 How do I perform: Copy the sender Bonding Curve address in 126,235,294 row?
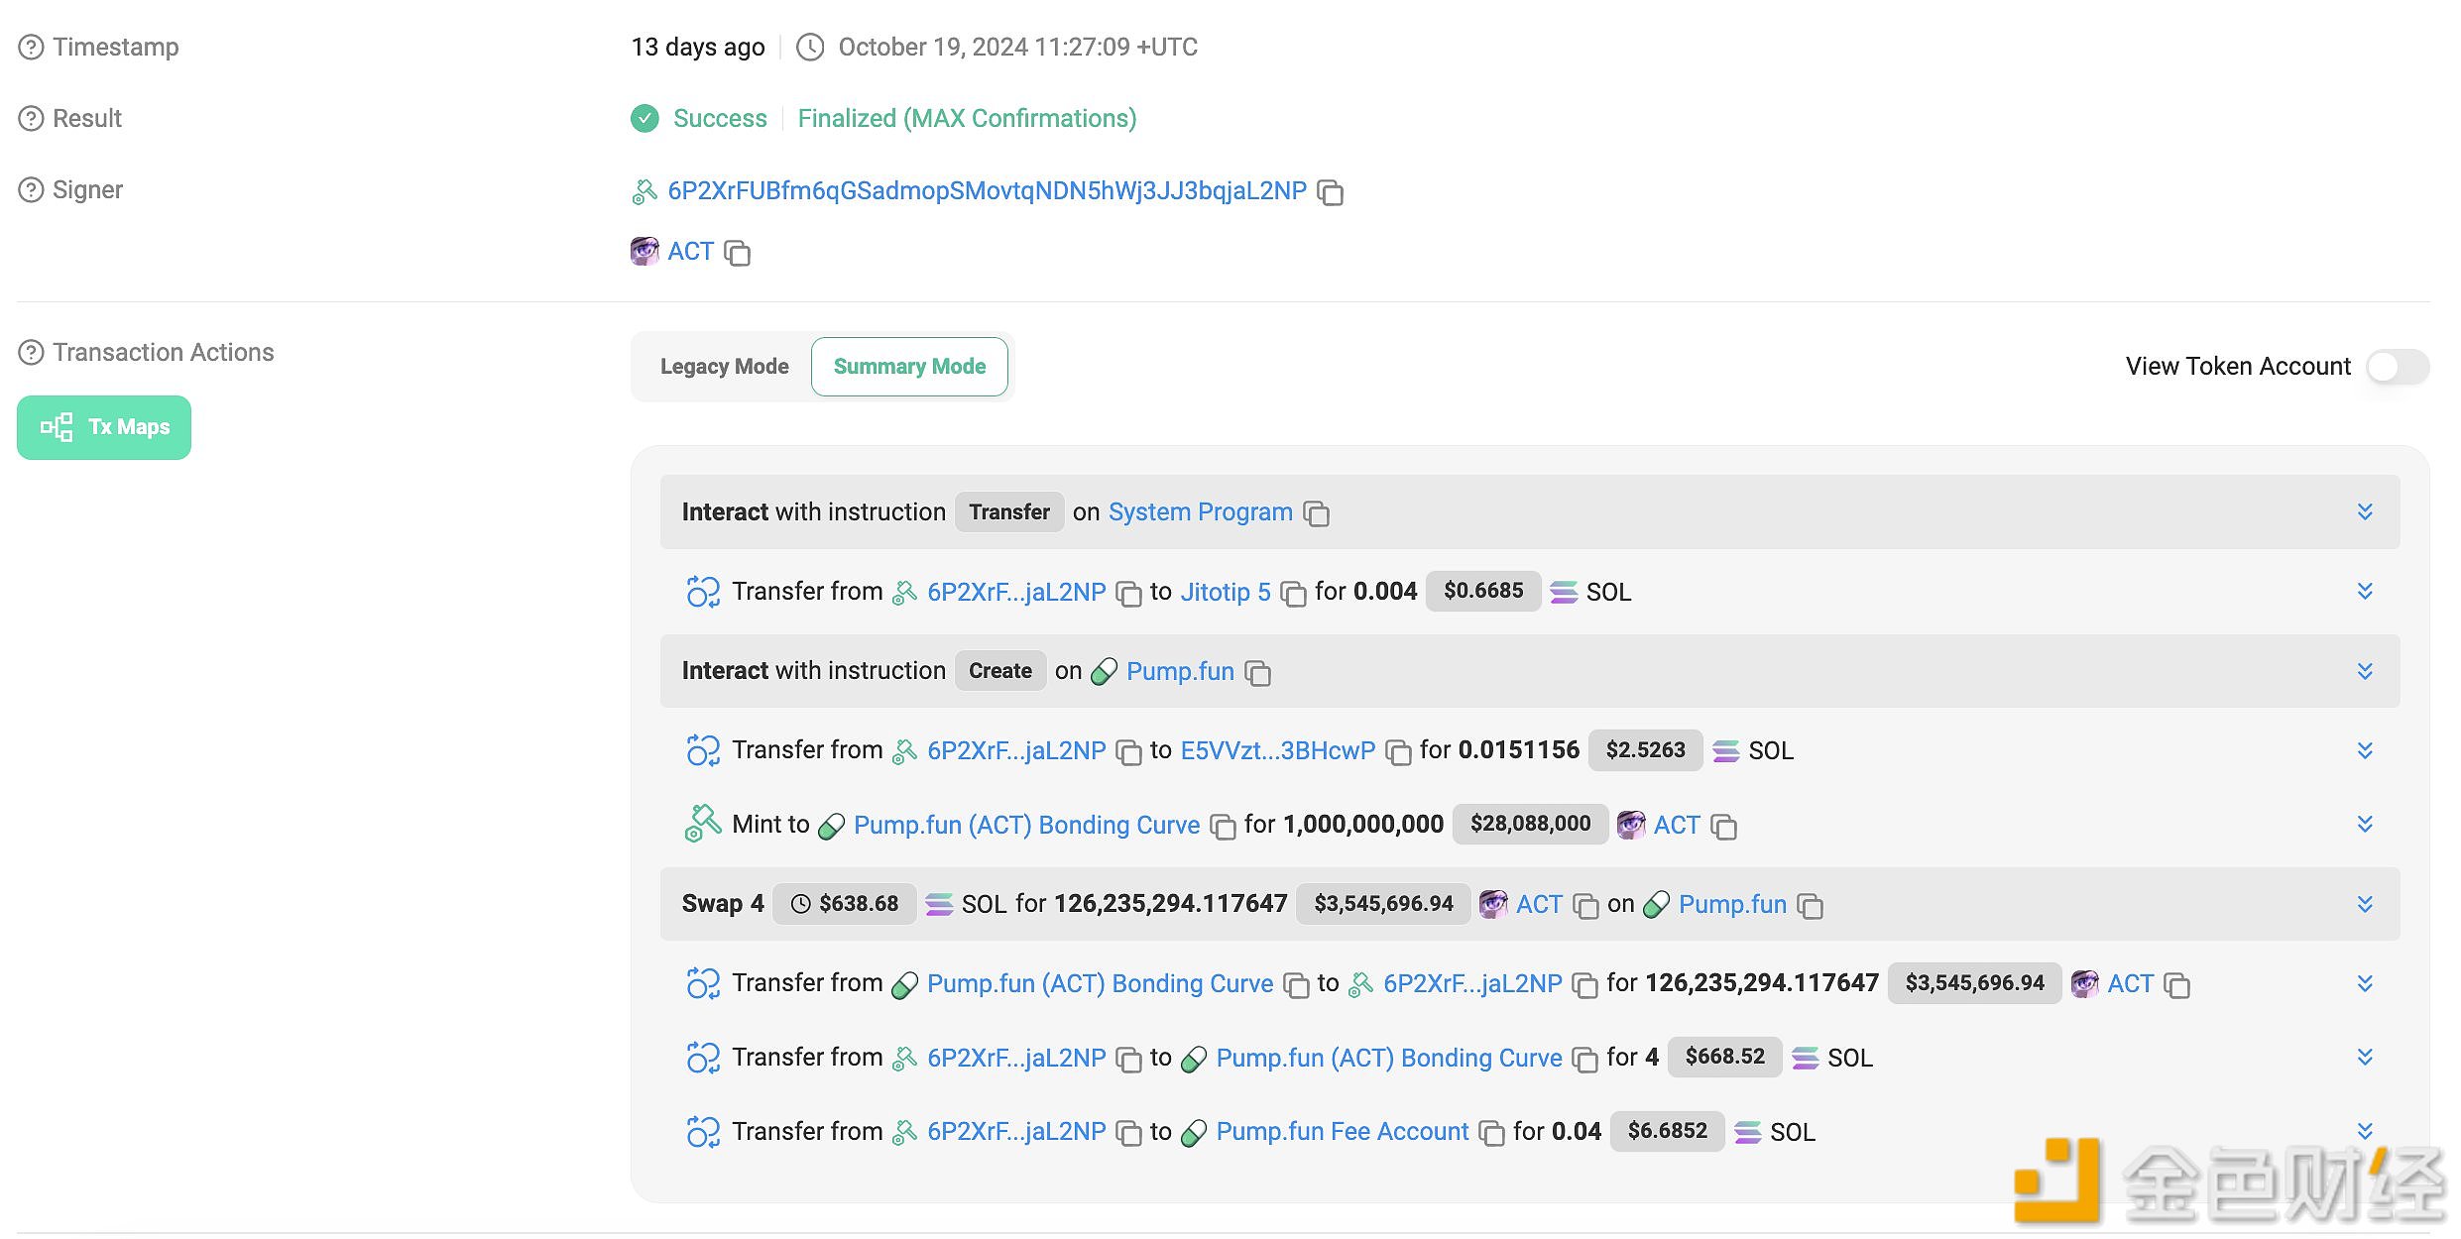(1296, 985)
